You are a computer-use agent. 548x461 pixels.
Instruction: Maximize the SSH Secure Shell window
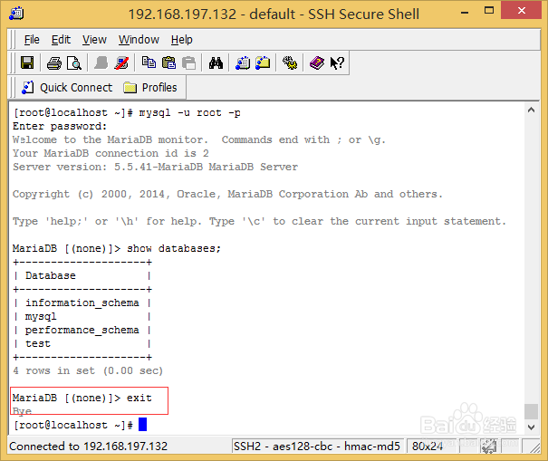[x=489, y=11]
